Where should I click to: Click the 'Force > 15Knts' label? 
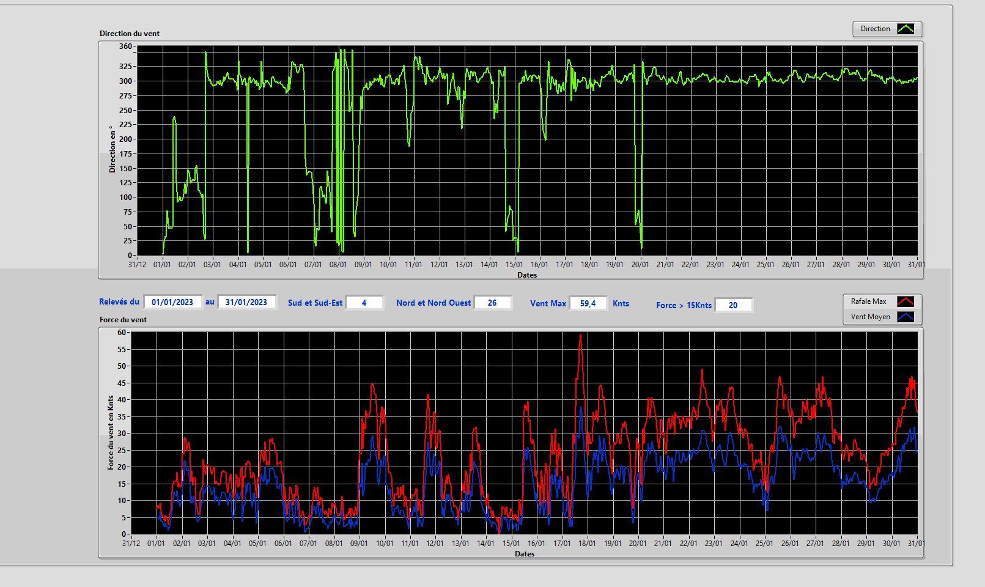tap(684, 306)
